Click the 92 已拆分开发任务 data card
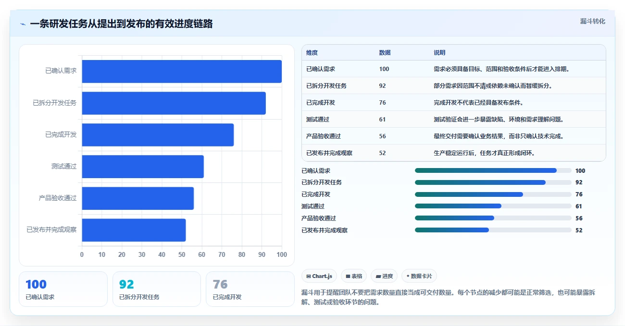The image size is (625, 326). pyautogui.click(x=157, y=289)
